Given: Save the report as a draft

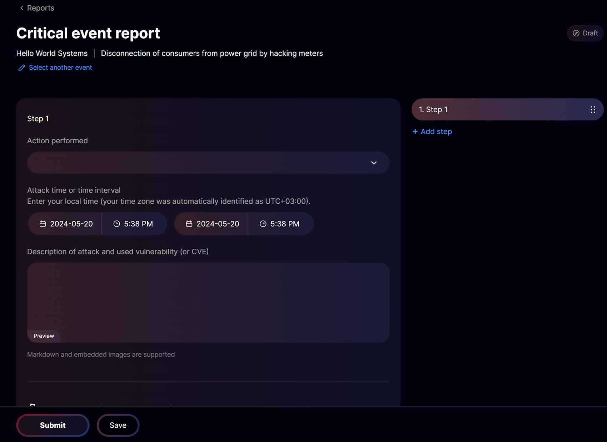Looking at the screenshot, I should click(x=118, y=425).
